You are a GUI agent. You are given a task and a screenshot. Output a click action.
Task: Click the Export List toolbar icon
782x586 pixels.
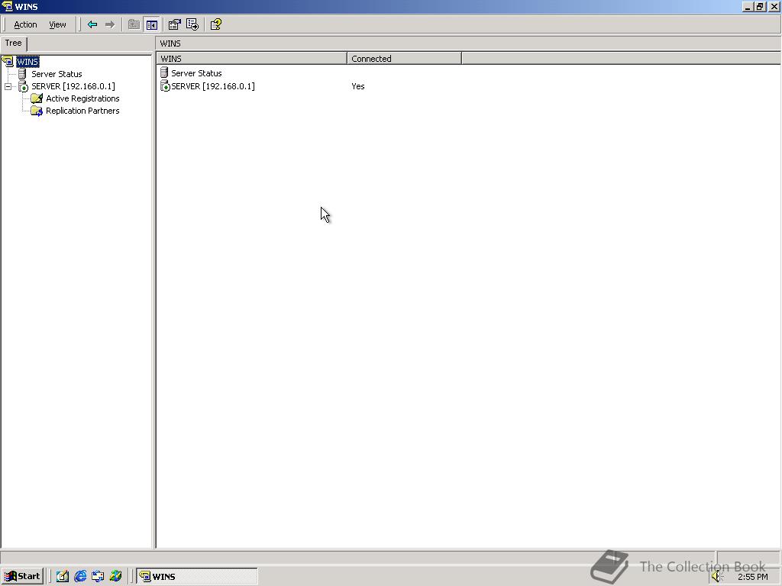tap(192, 24)
